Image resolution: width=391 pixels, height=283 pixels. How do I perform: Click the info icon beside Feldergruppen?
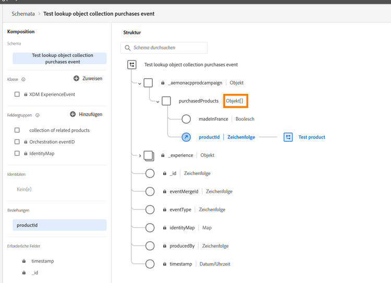pos(38,115)
